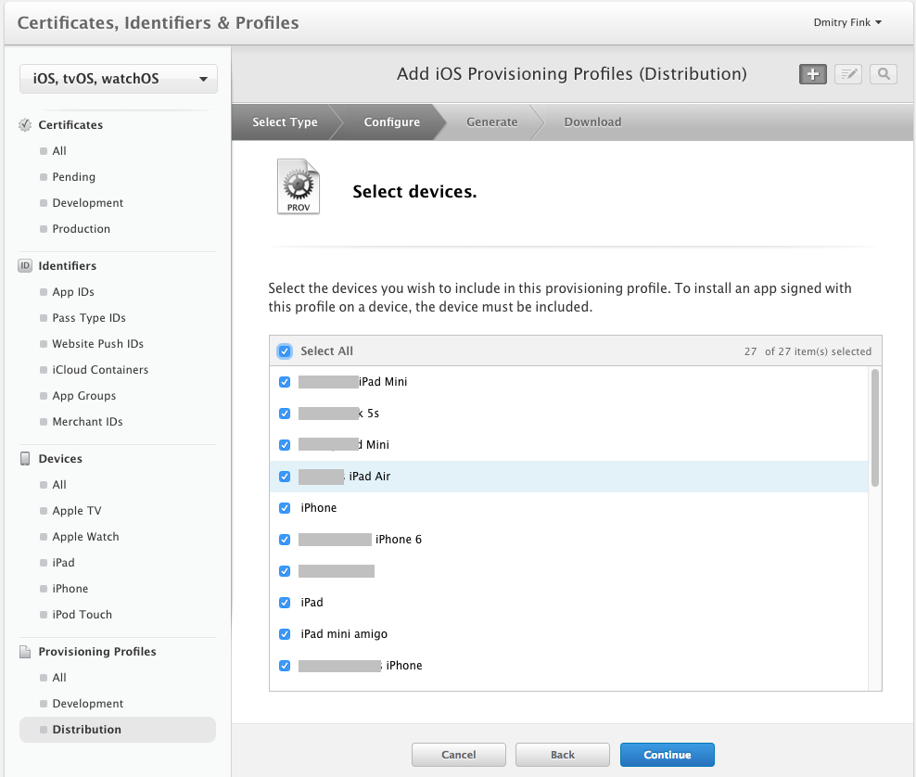Screen dimensions: 916x777
Task: Open the iOS, tvOS, watchOS platform dropdown
Action: pyautogui.click(x=119, y=79)
